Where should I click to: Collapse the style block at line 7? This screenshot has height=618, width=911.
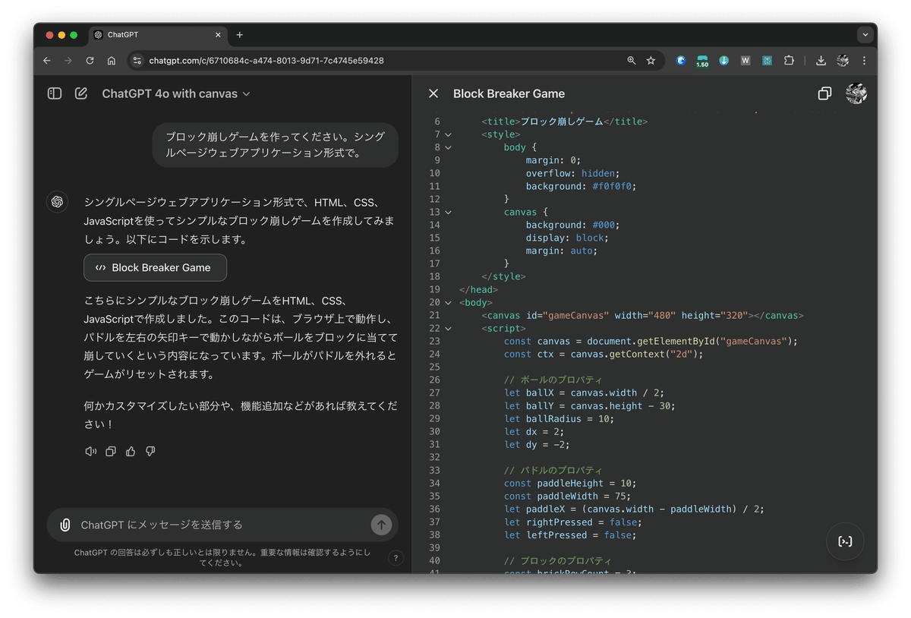click(448, 134)
